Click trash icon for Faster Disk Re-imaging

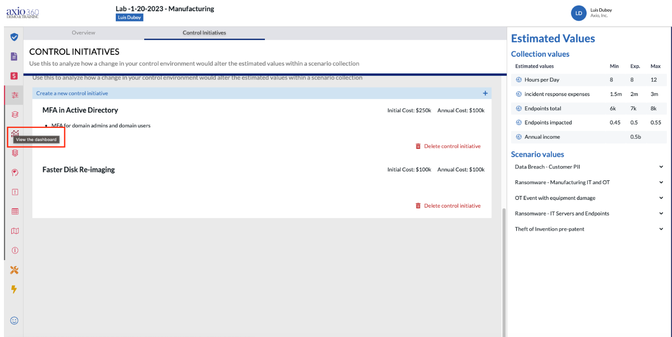(x=418, y=206)
